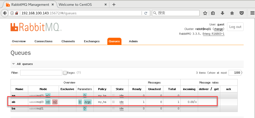Open the Admin tab
The width and height of the screenshot is (255, 118).
click(133, 41)
